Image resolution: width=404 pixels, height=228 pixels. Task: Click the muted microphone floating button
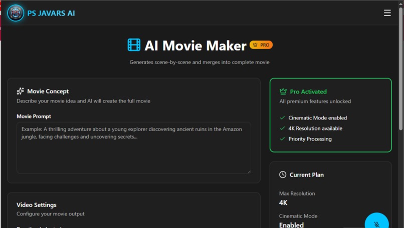click(x=376, y=221)
